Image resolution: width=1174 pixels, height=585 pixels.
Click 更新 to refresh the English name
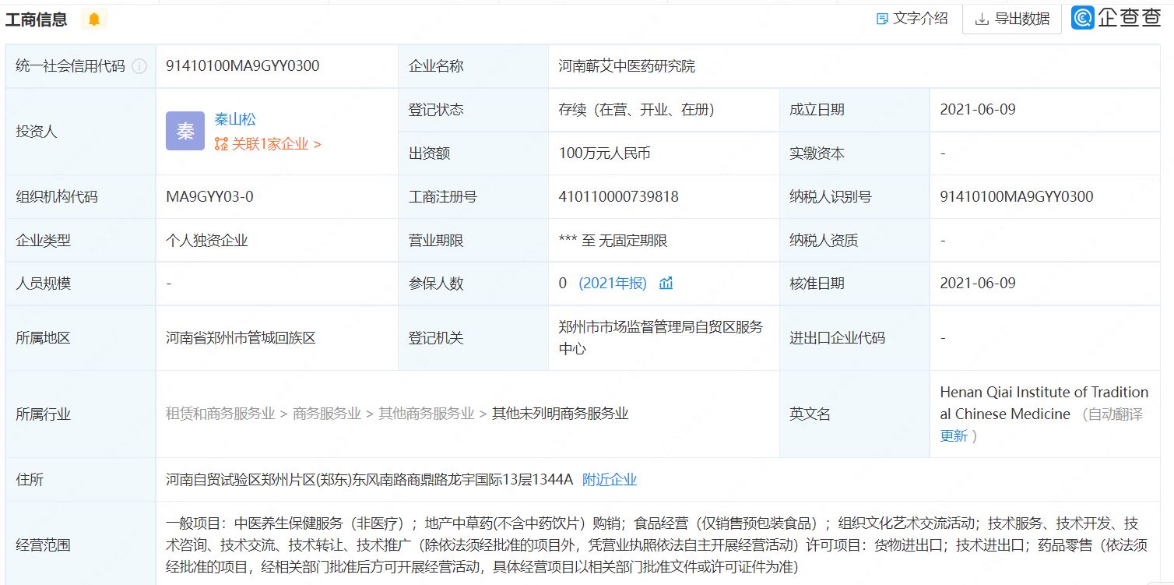click(954, 435)
